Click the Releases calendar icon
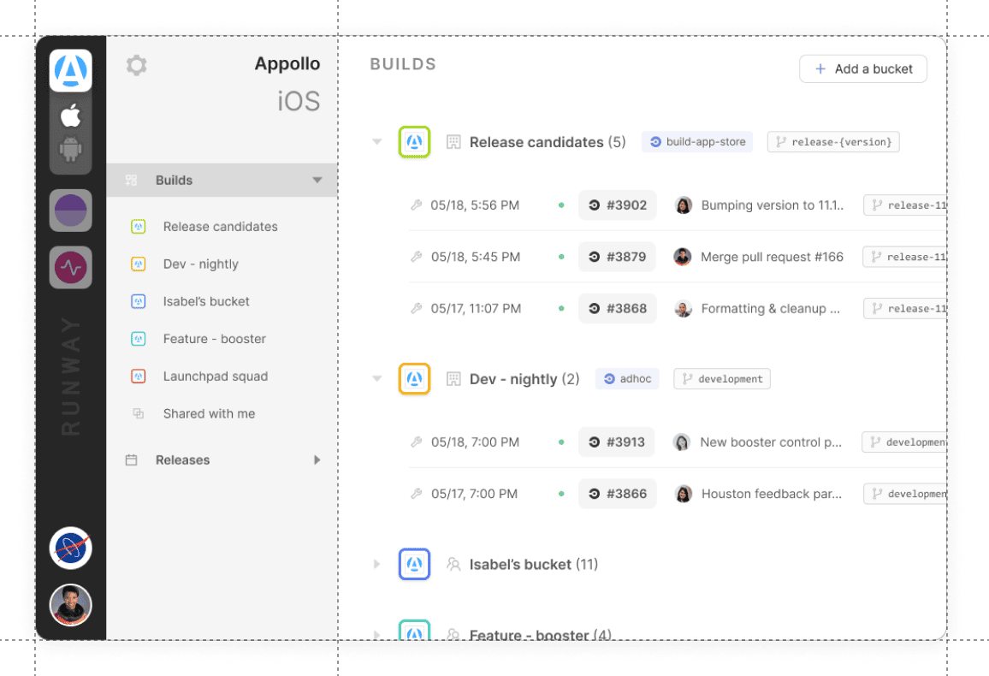Image resolution: width=989 pixels, height=676 pixels. point(131,460)
